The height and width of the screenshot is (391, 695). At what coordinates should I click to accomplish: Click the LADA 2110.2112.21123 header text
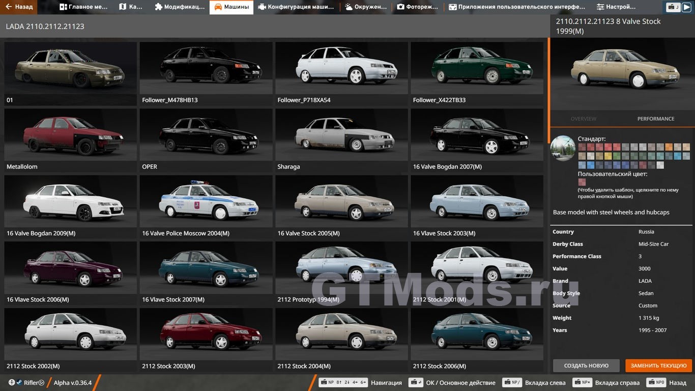pos(45,26)
